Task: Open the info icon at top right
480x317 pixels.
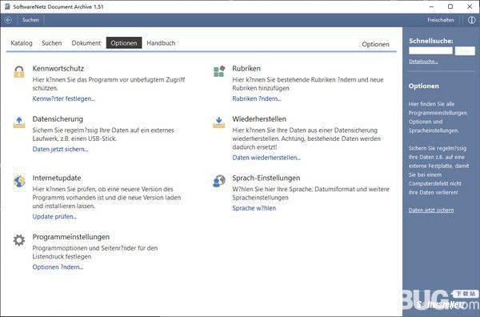Action: click(x=471, y=20)
